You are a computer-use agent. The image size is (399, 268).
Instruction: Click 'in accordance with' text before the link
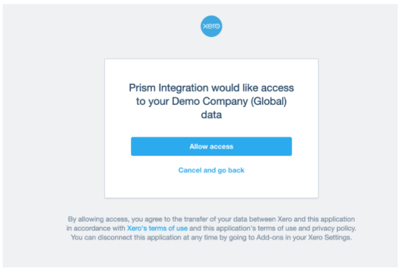coord(95,228)
